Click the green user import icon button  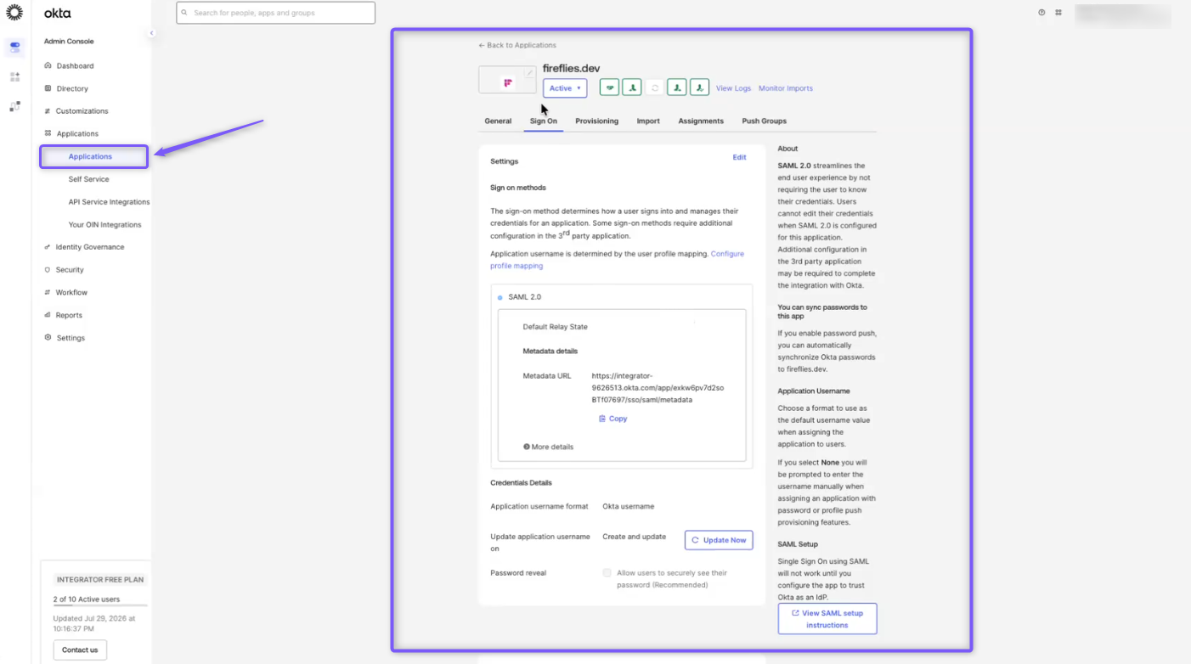(676, 87)
